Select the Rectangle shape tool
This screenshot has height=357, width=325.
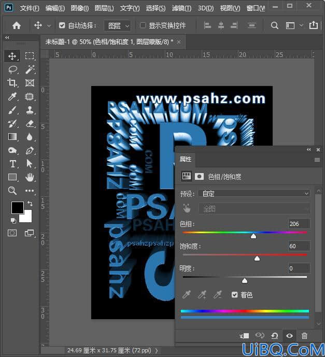point(12,177)
